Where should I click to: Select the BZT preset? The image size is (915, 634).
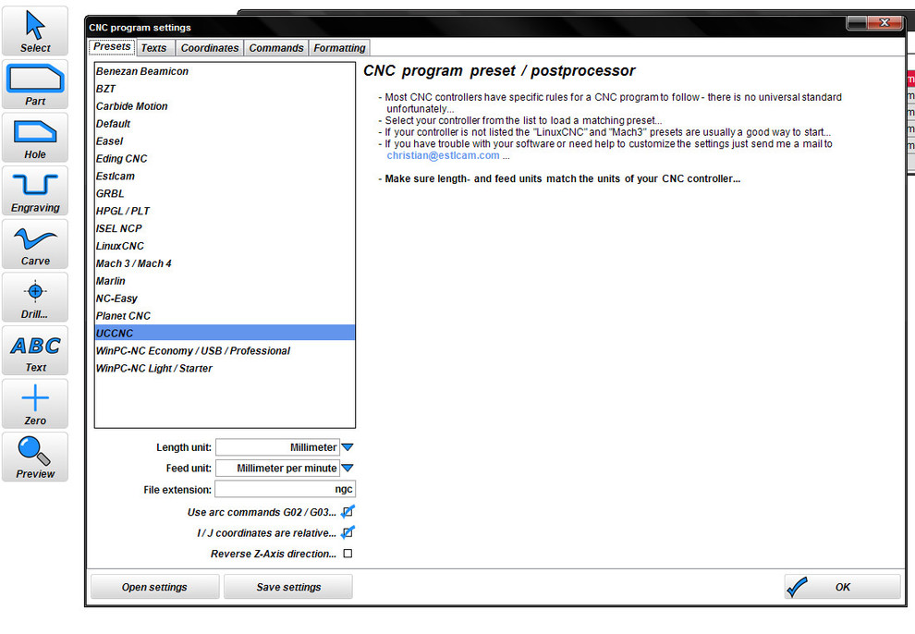225,89
